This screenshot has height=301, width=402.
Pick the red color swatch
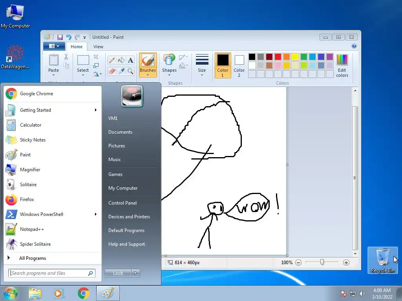pyautogui.click(x=278, y=57)
